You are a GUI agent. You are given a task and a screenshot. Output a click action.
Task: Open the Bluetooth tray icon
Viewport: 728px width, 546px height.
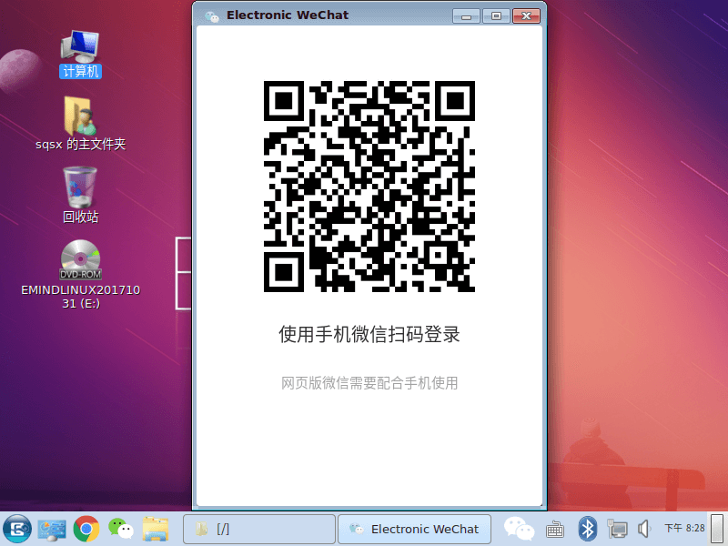(x=587, y=529)
